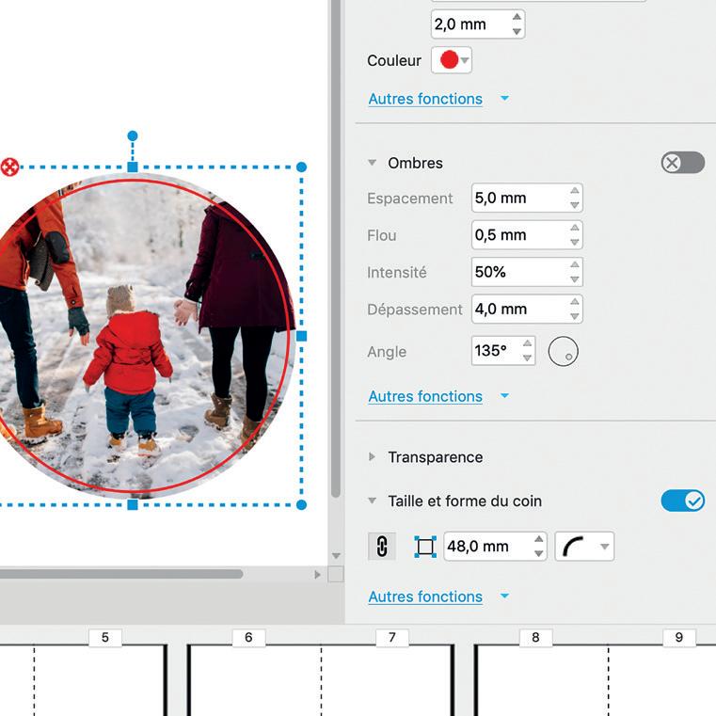Screen dimensions: 716x716
Task: Increase corner size with the up arrow
Action: (539, 539)
